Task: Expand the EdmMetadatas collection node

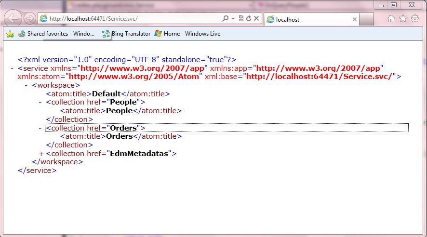Action: [41, 154]
